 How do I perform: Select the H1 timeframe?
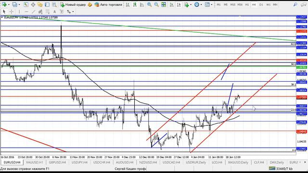tap(247, 4)
